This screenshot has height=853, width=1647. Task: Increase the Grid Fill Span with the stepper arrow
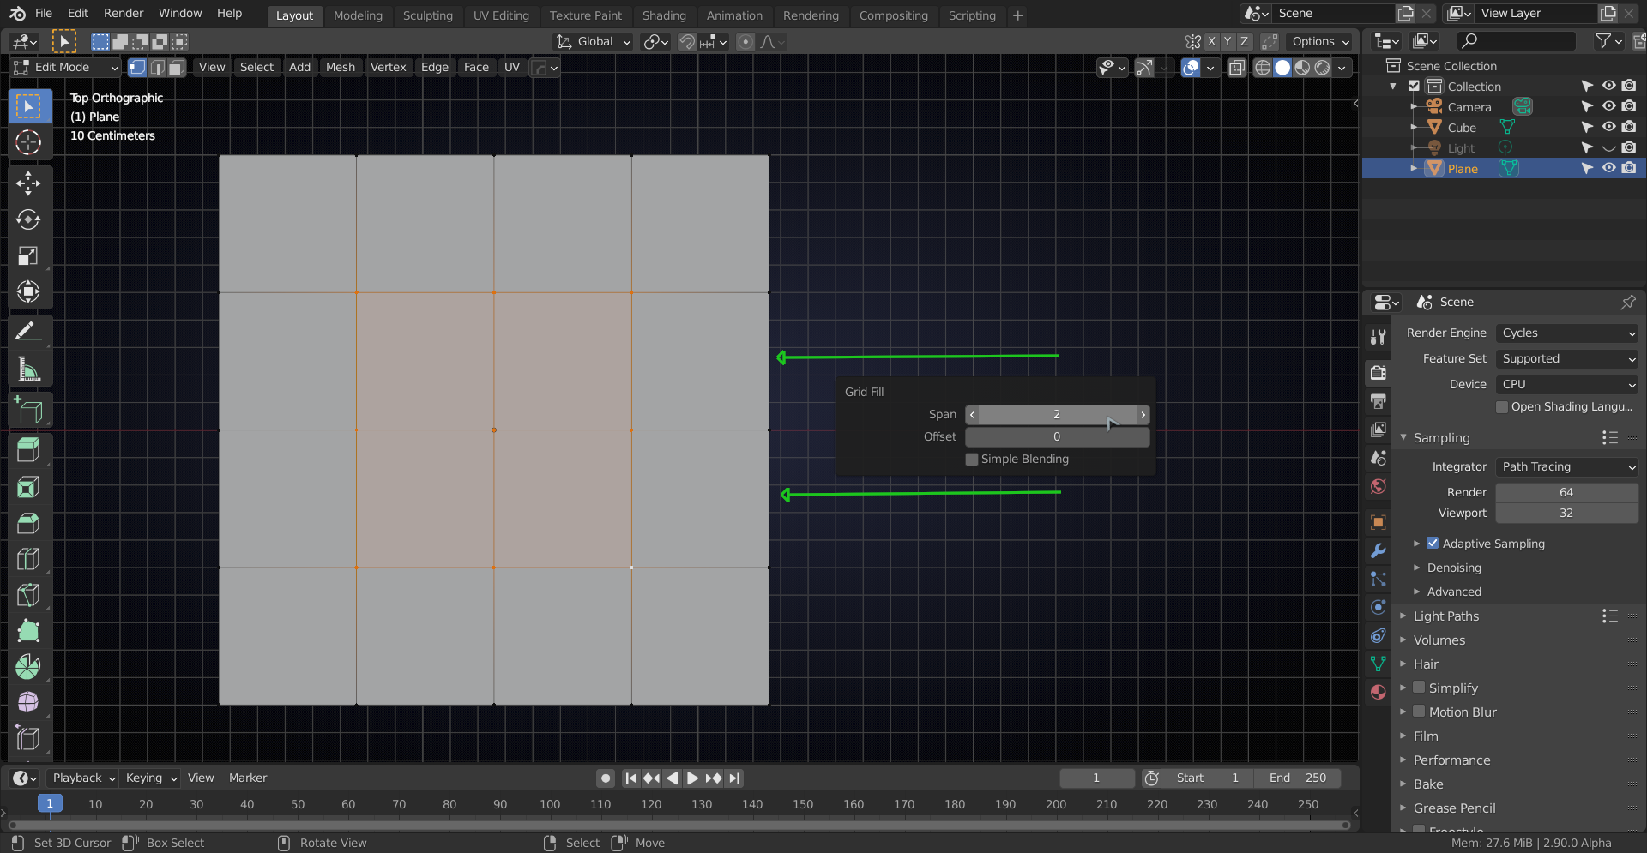click(x=1143, y=415)
